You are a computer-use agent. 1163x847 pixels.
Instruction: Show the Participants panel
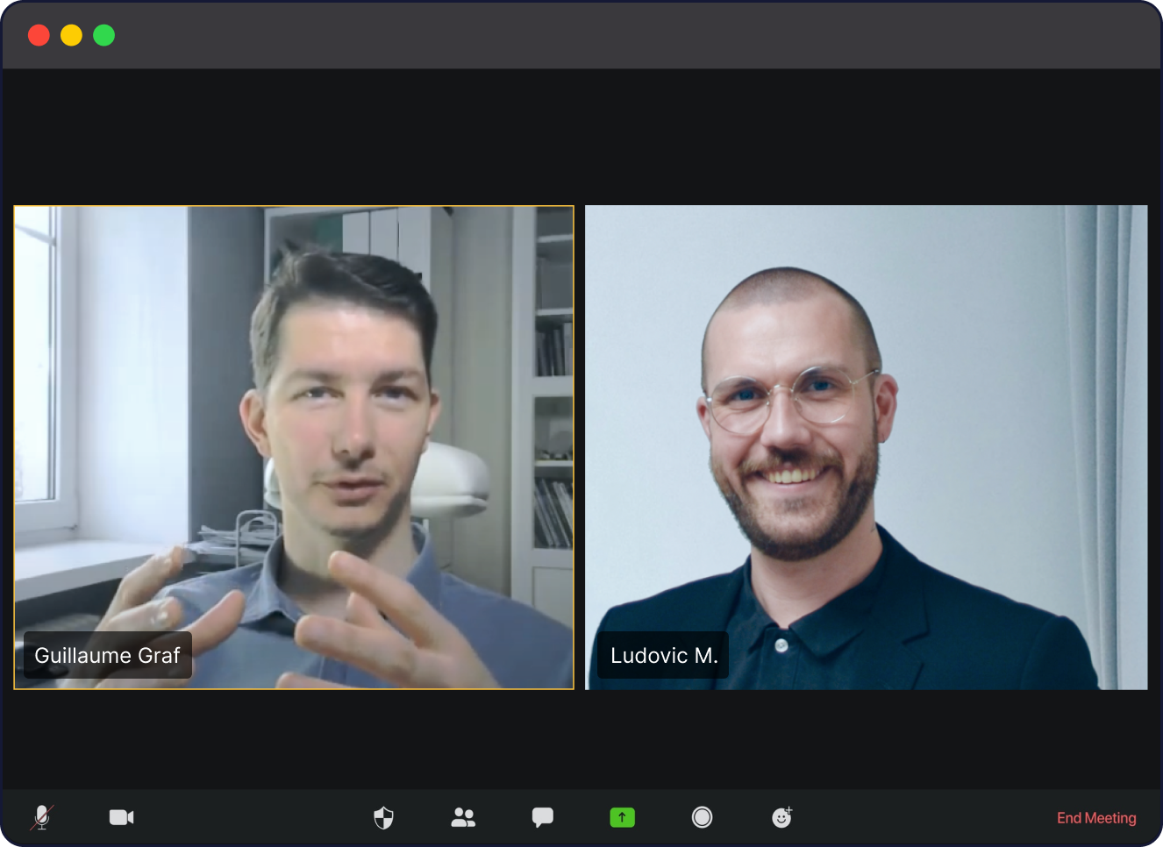[x=463, y=817]
